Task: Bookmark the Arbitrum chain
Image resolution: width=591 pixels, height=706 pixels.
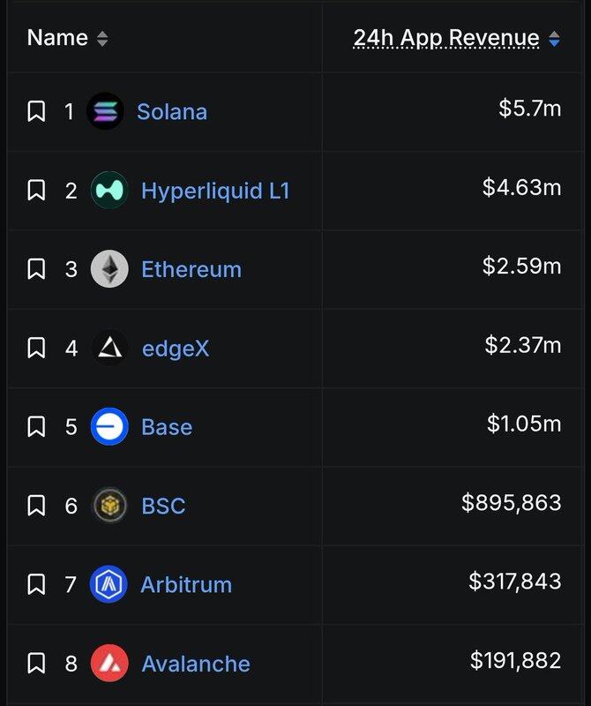Action: pyautogui.click(x=36, y=584)
